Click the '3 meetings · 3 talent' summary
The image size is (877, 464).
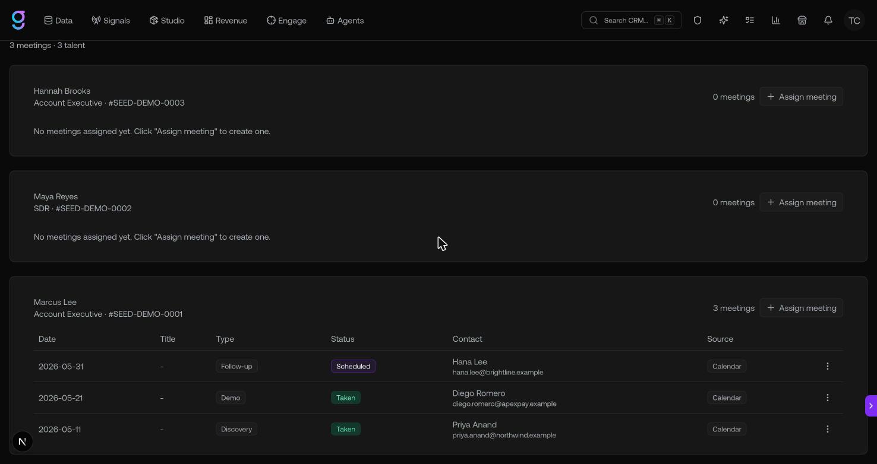47,45
